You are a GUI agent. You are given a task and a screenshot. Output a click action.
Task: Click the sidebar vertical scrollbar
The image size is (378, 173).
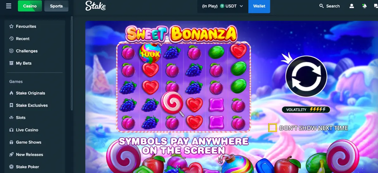coord(72,63)
